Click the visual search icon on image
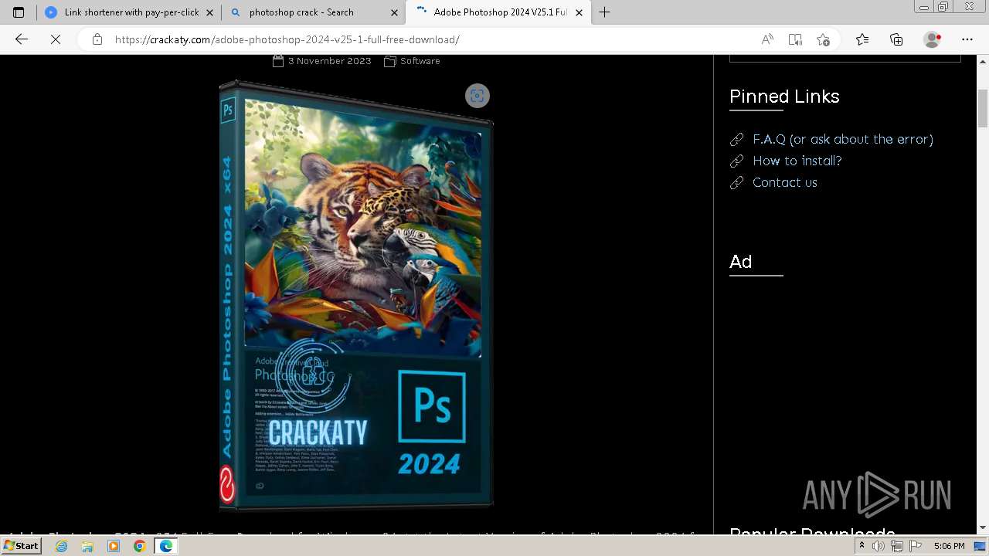Viewport: 989px width, 556px height. pos(478,96)
